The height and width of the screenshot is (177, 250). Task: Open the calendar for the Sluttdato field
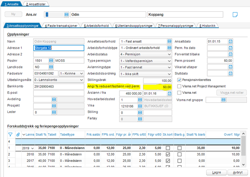tap(231, 73)
